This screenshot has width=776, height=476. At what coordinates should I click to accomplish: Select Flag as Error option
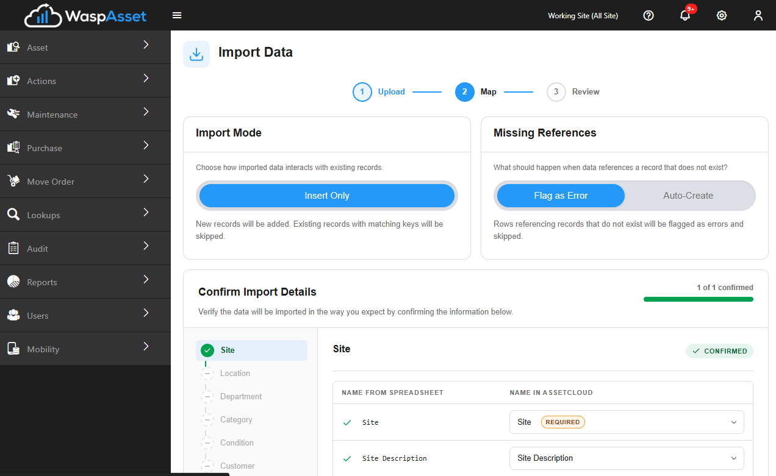pyautogui.click(x=561, y=196)
